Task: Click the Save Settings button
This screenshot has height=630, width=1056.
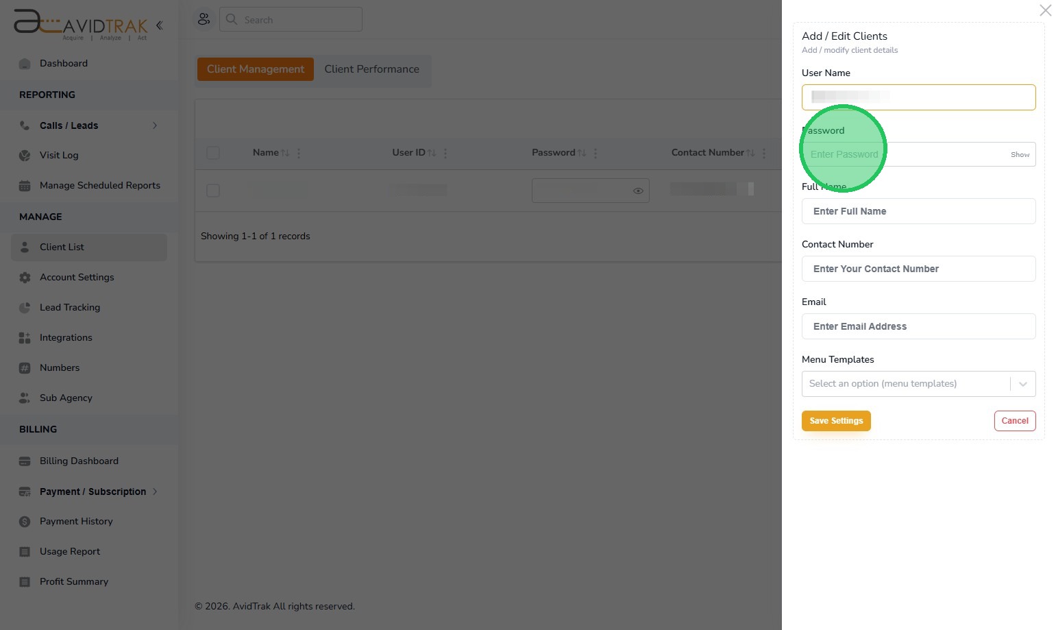Action: click(x=836, y=421)
